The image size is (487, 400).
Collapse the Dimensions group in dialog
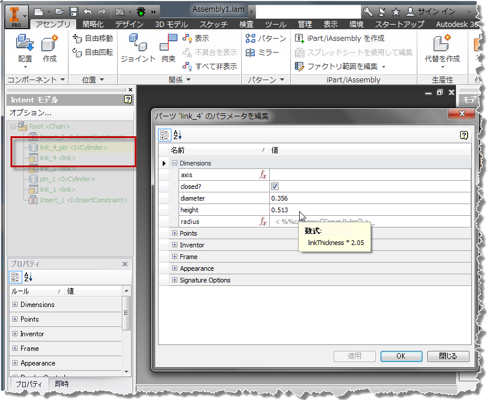coord(174,163)
